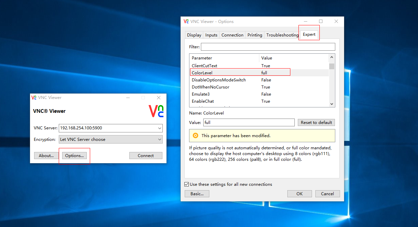The image size is (418, 227).
Task: Click the Connect button
Action: pos(146,155)
